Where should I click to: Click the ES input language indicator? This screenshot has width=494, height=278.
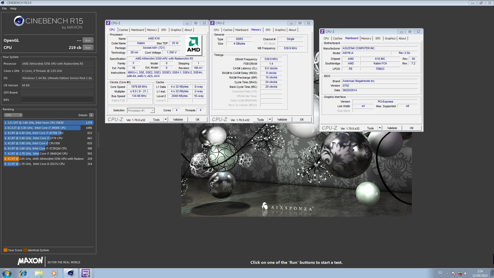(x=440, y=273)
